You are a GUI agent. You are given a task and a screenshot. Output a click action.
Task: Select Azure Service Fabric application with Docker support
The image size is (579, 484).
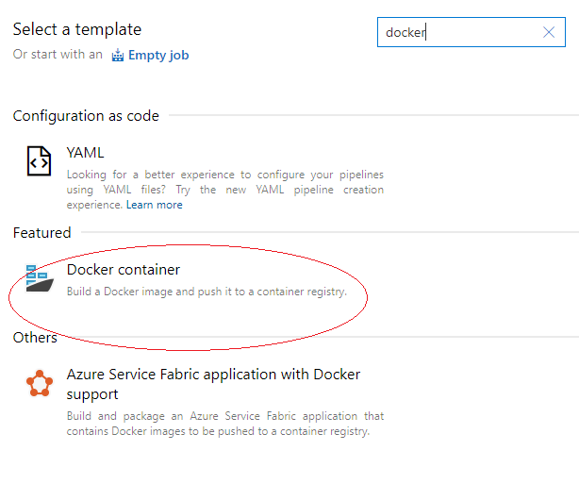click(213, 384)
